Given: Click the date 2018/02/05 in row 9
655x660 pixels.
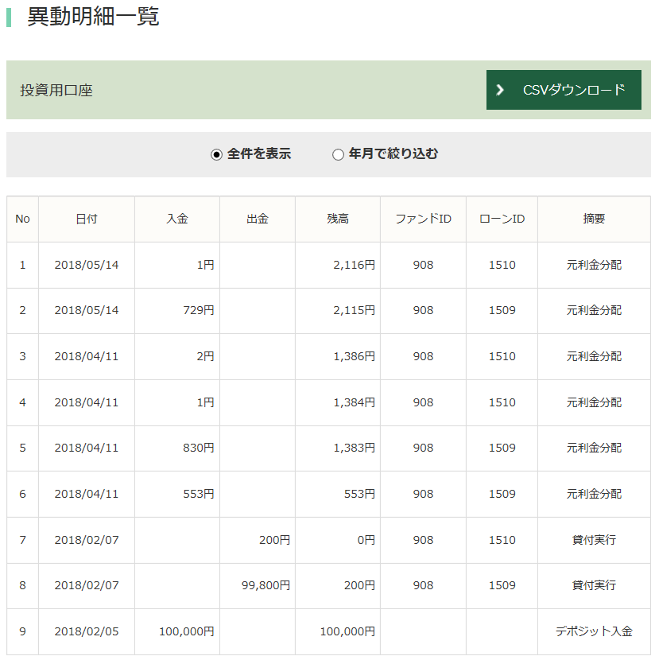Looking at the screenshot, I should [87, 631].
